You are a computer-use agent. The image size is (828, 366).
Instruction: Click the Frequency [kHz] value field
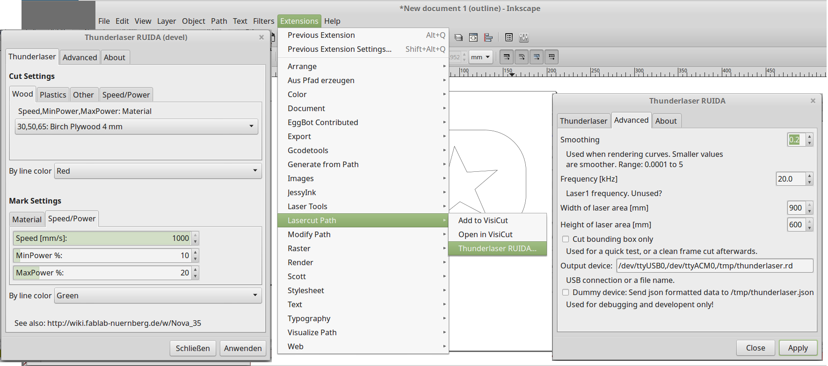(x=791, y=179)
